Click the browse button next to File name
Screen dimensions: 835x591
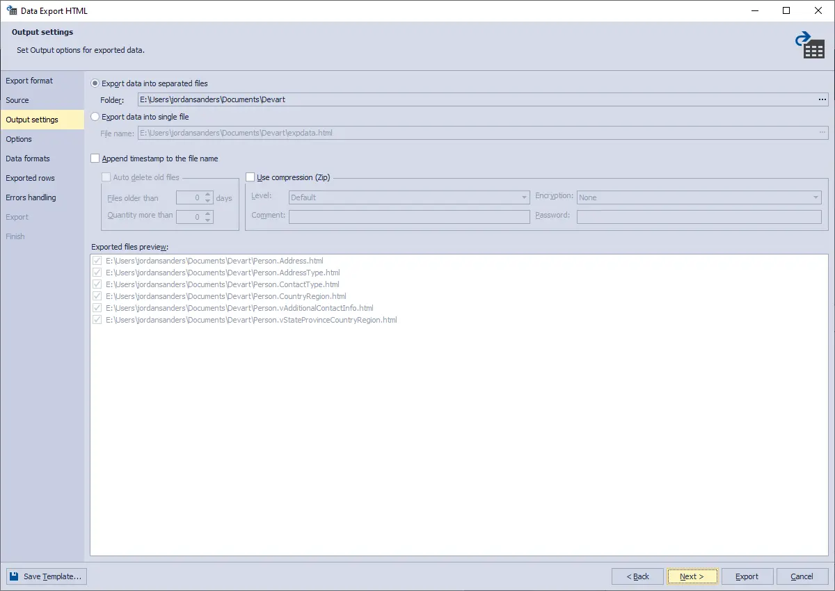pyautogui.click(x=823, y=132)
